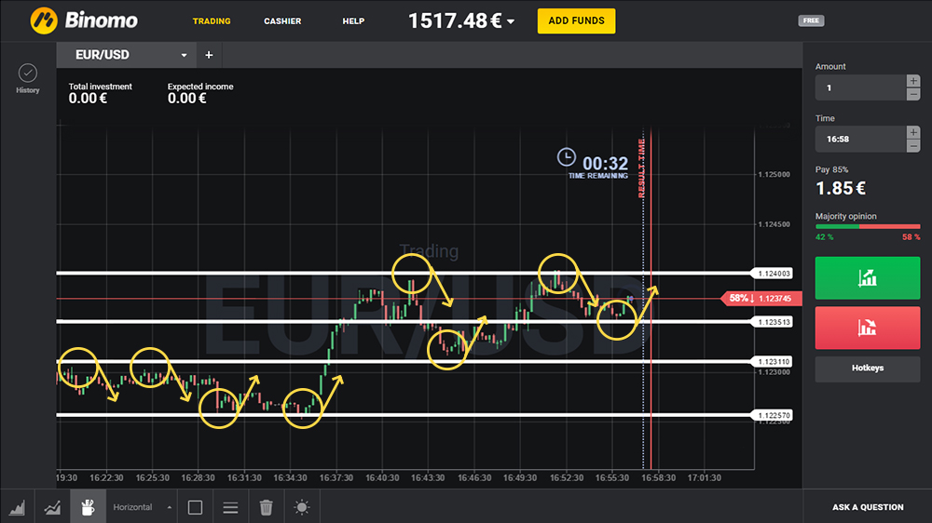This screenshot has height=523, width=932.
Task: Open the Help menu
Action: pos(353,20)
